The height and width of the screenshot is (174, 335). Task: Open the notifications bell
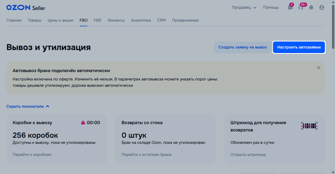[x=311, y=7]
